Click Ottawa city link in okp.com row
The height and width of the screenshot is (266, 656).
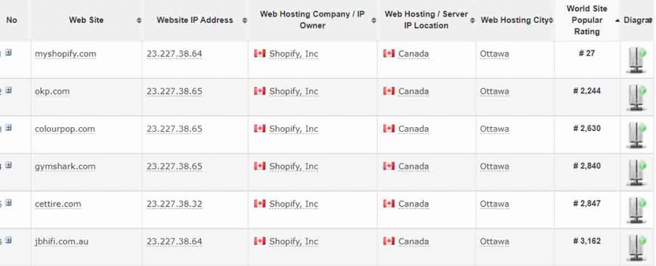[x=495, y=91]
